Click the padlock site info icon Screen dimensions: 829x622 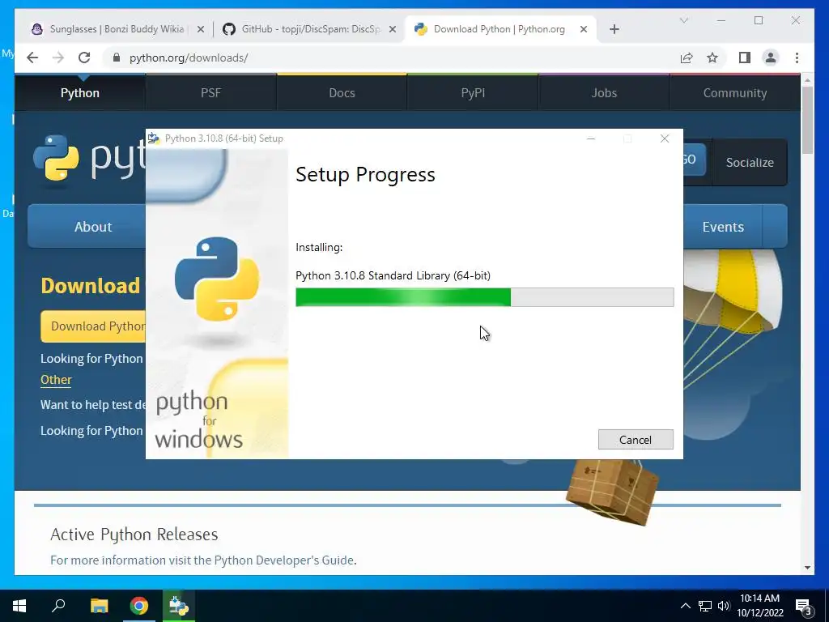[117, 58]
